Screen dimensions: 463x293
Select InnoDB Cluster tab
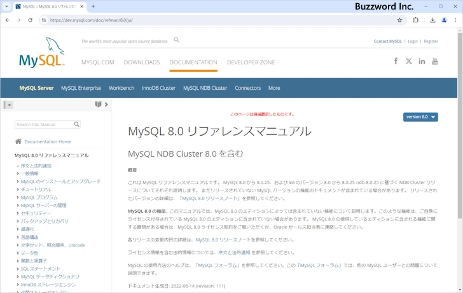[x=158, y=88]
